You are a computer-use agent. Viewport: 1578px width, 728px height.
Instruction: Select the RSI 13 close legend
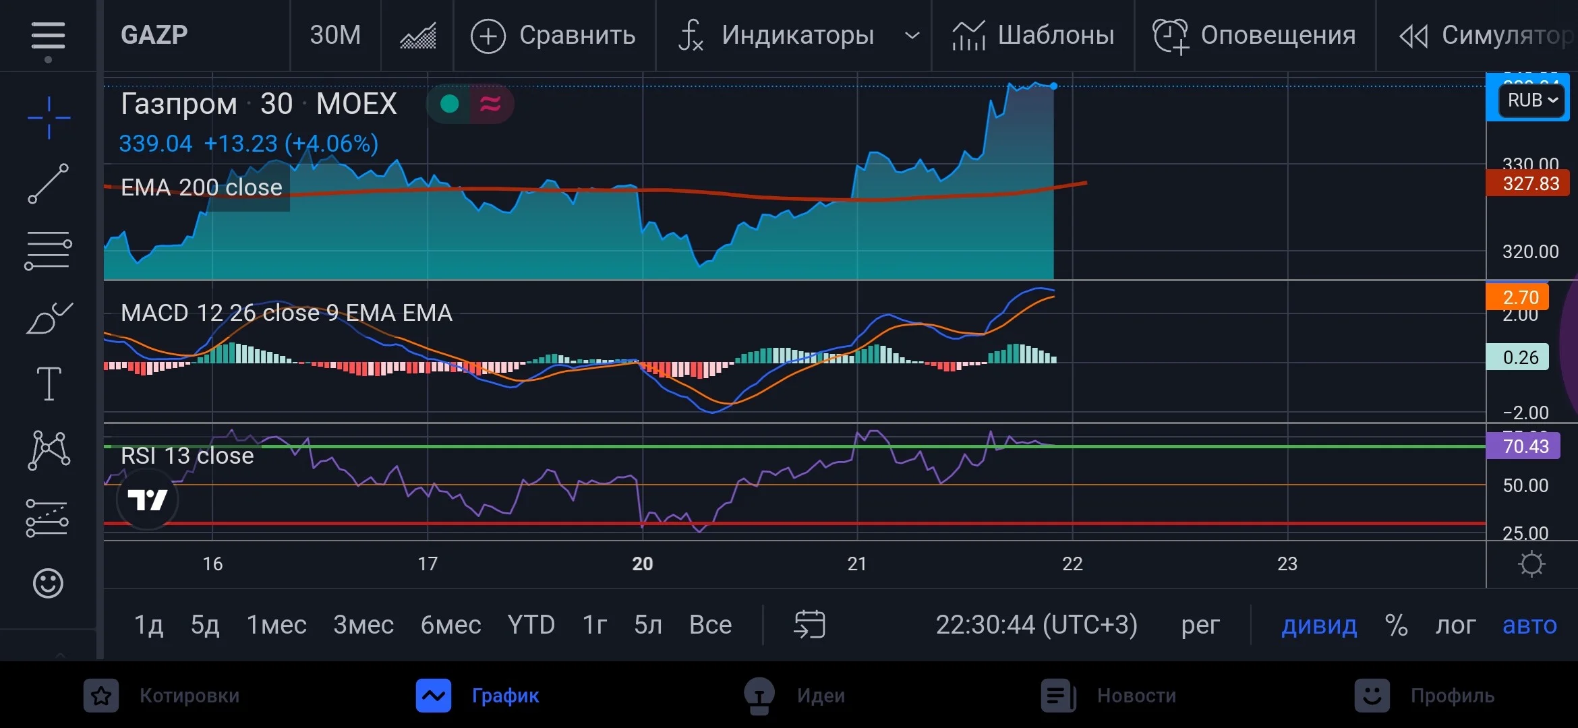(187, 456)
